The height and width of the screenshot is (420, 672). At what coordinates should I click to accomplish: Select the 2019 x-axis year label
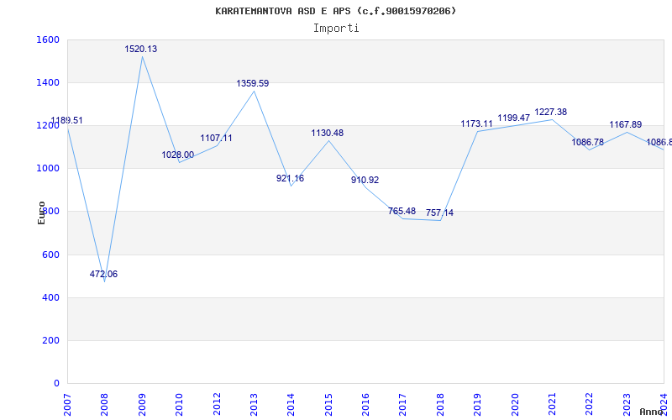coord(477,405)
